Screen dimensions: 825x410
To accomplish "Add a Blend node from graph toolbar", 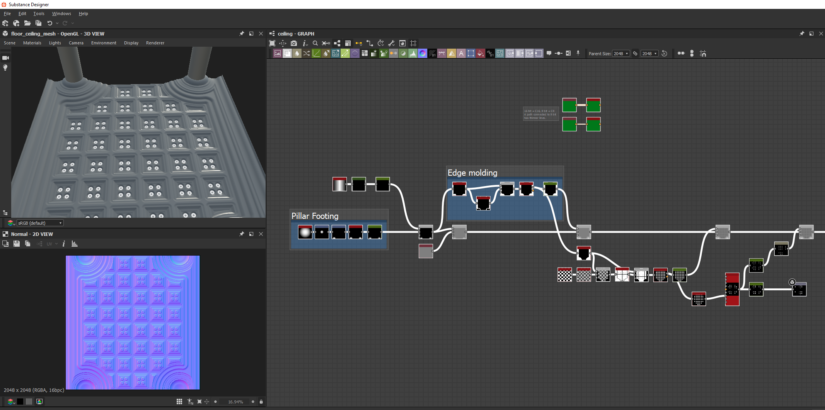I will click(x=287, y=54).
